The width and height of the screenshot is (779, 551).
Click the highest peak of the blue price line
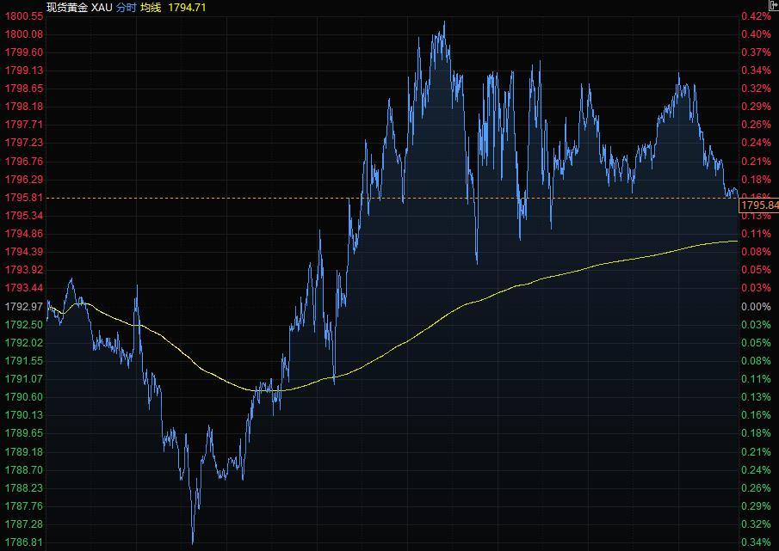pos(443,23)
